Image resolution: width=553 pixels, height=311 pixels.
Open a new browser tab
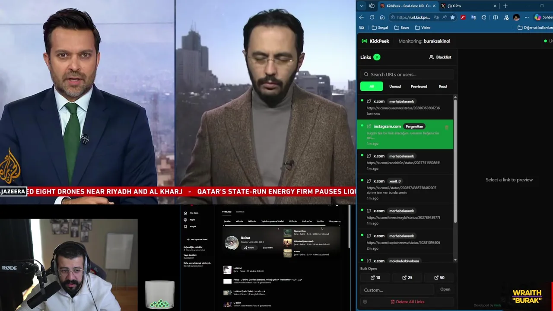click(x=505, y=6)
